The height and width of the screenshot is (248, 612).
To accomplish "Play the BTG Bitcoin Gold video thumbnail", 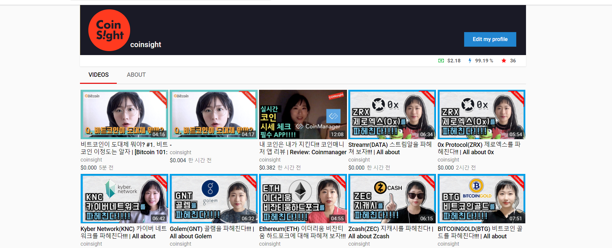I will click(x=482, y=199).
